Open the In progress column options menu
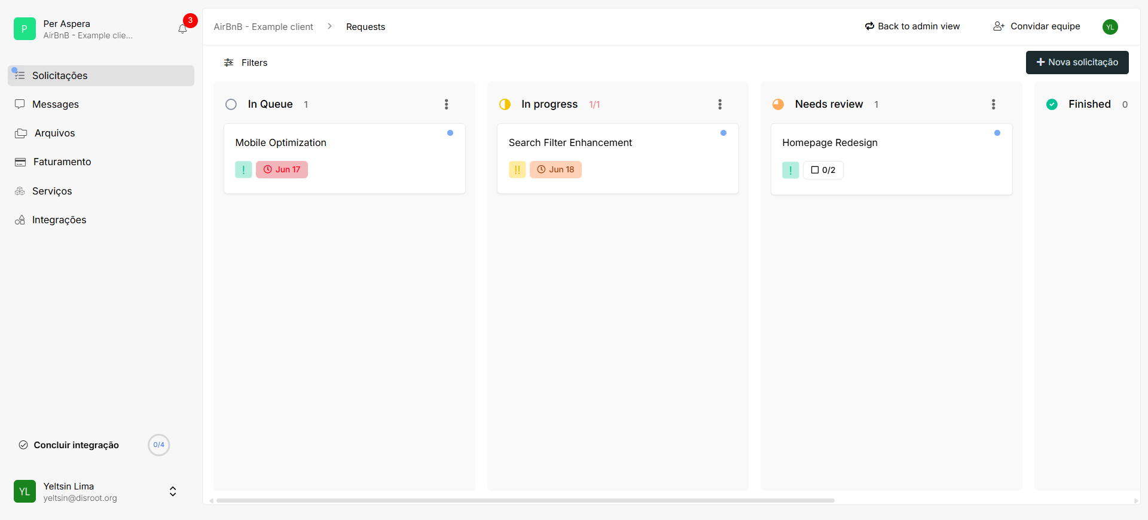This screenshot has width=1148, height=520. [x=720, y=104]
